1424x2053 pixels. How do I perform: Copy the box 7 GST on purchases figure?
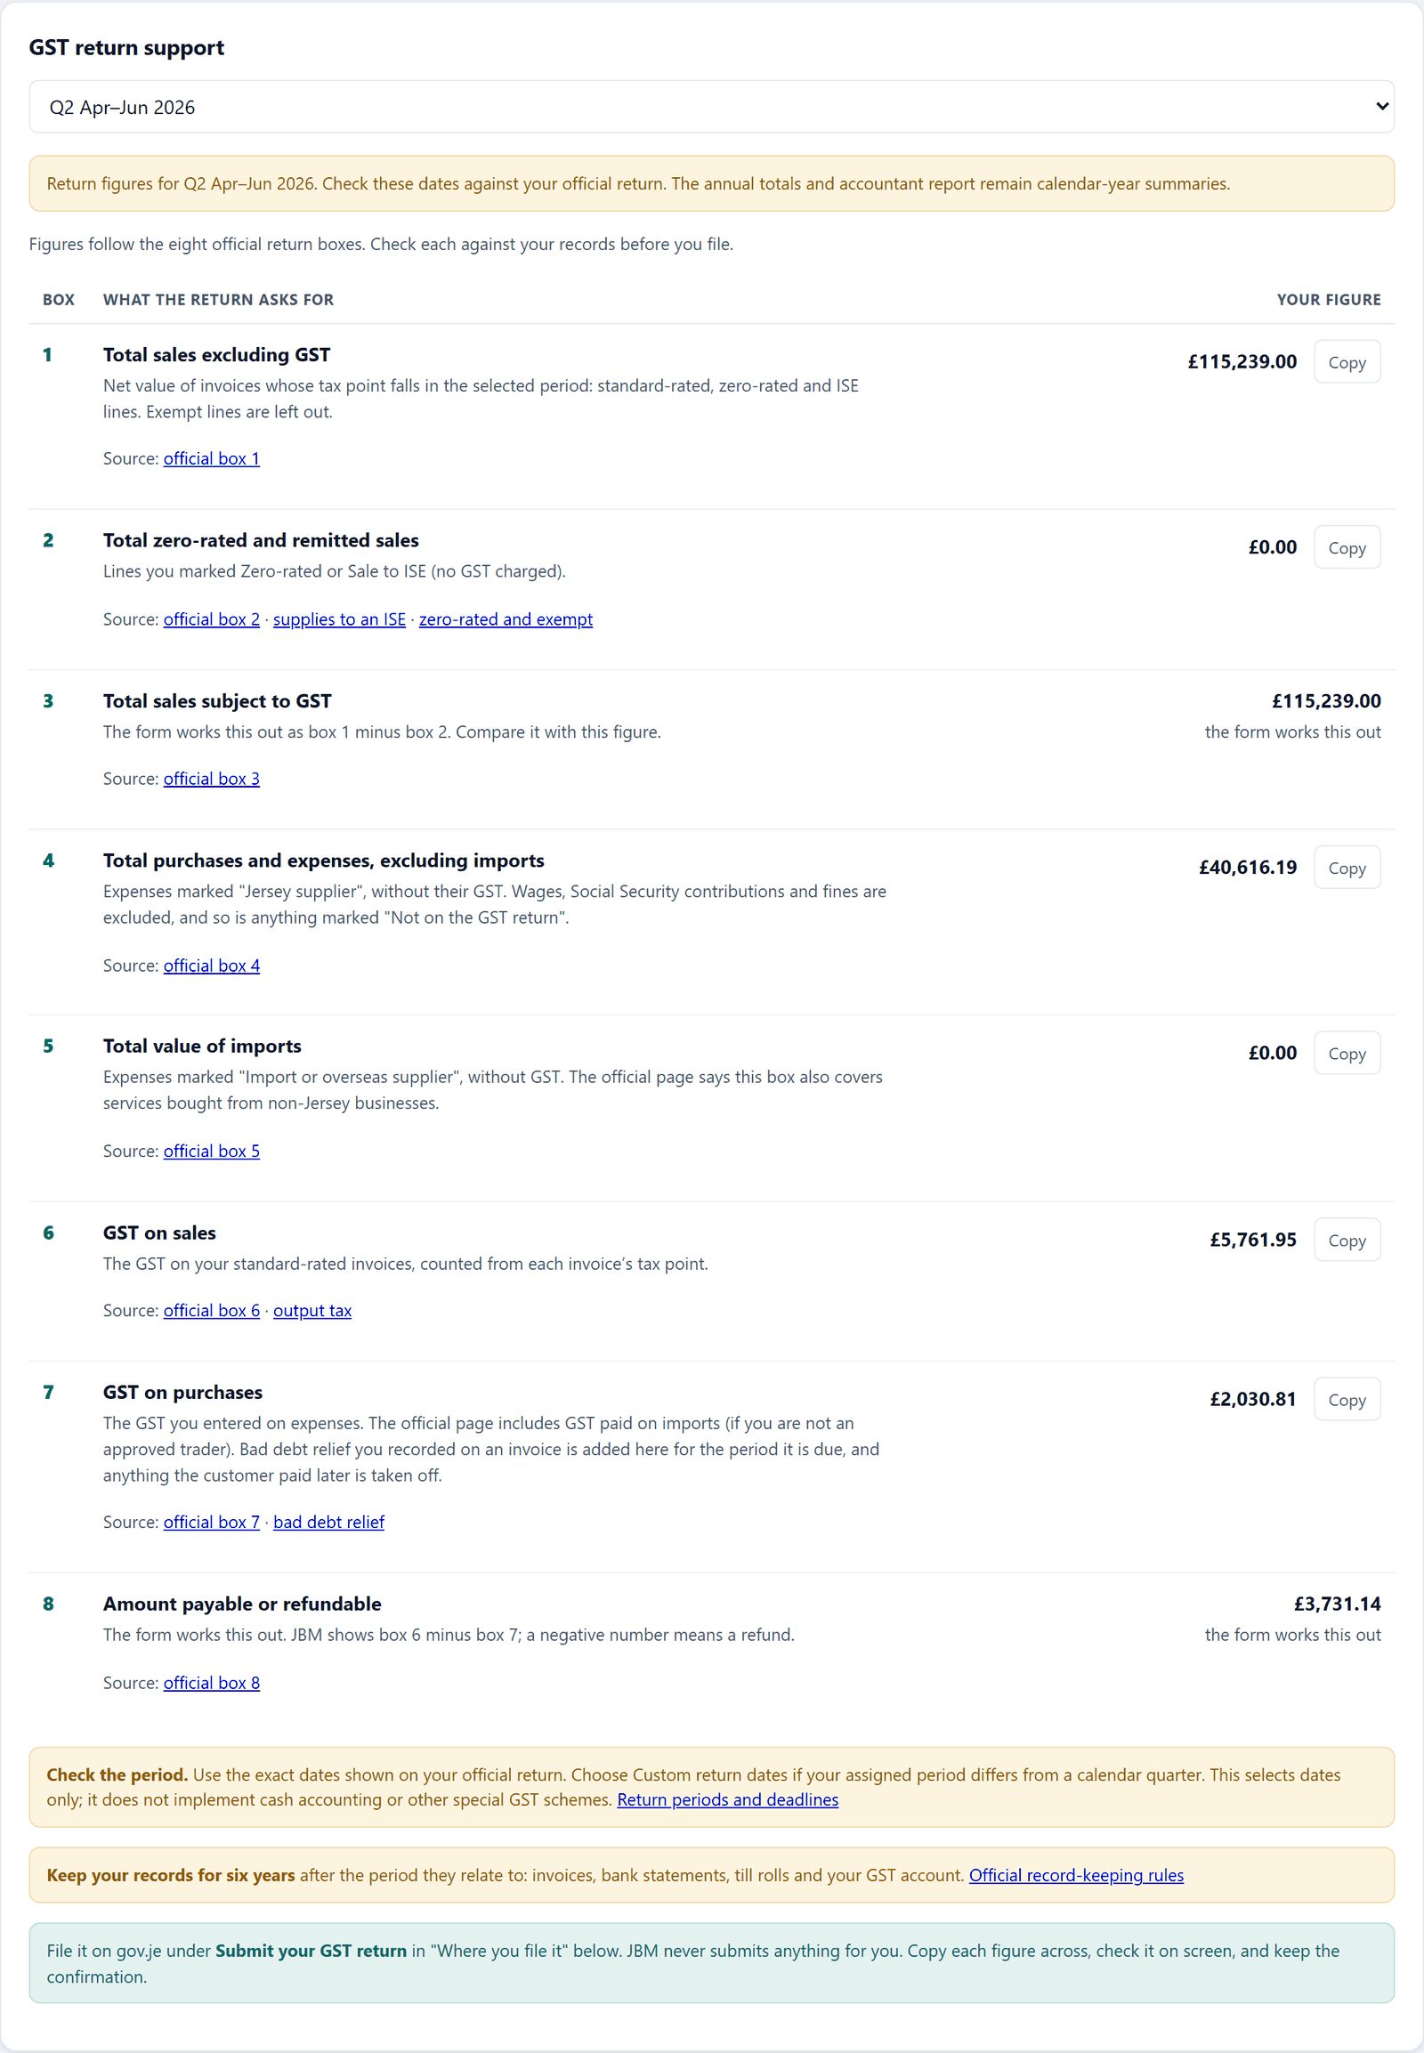[x=1347, y=1400]
